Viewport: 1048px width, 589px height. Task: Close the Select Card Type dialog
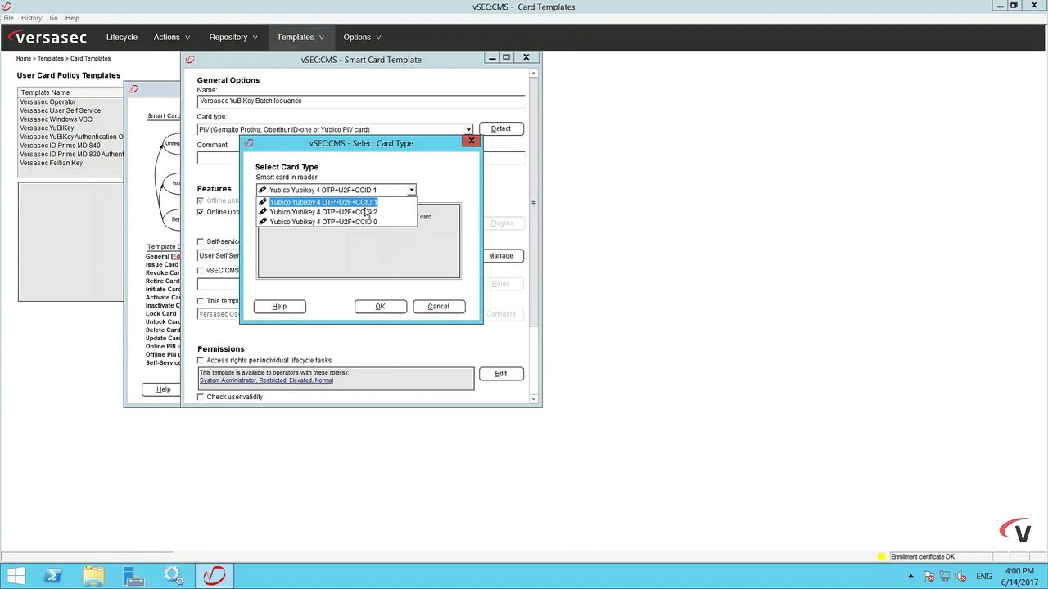(472, 141)
